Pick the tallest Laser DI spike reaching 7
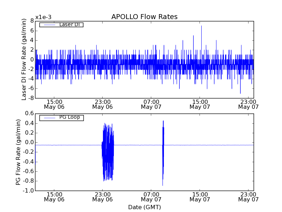The width and height of the screenshot is (282, 212). point(201,26)
